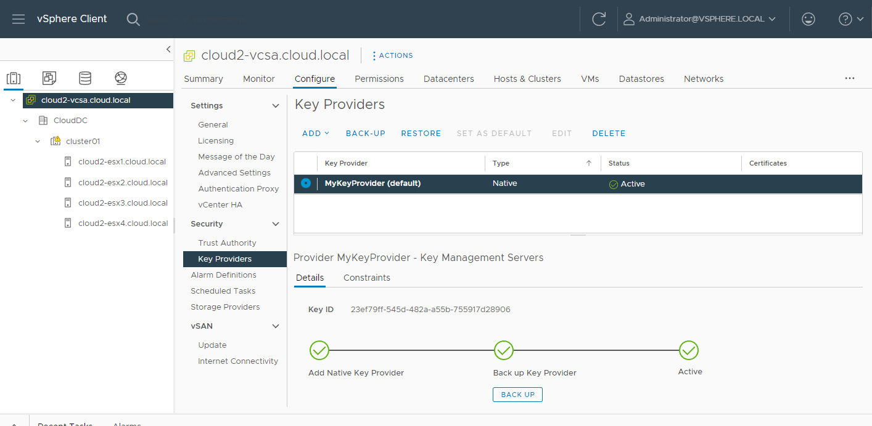This screenshot has height=426, width=872.
Task: Open the Networks tab
Action: click(x=704, y=79)
